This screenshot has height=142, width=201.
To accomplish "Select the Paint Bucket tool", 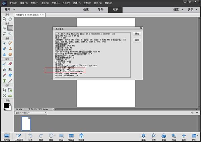I will pos(4,69).
